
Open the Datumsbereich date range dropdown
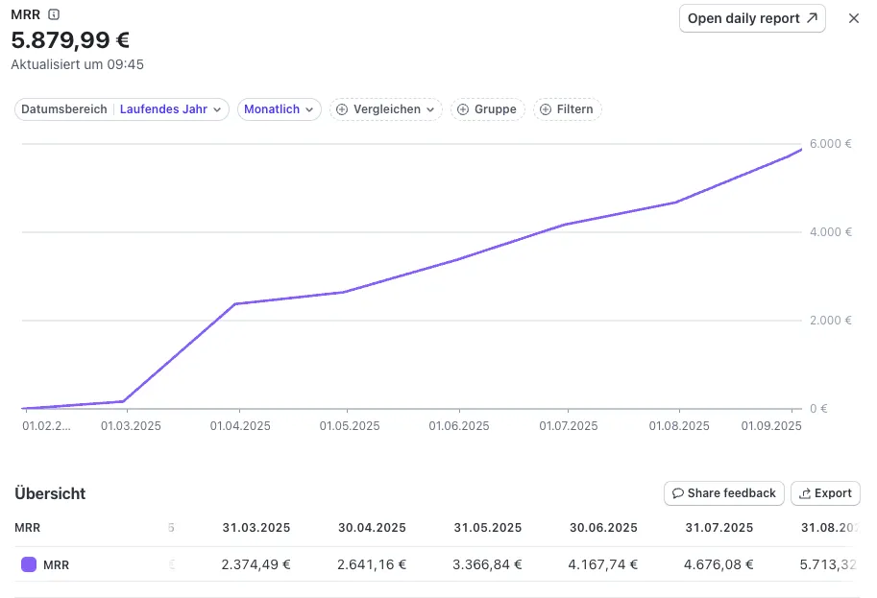[122, 109]
